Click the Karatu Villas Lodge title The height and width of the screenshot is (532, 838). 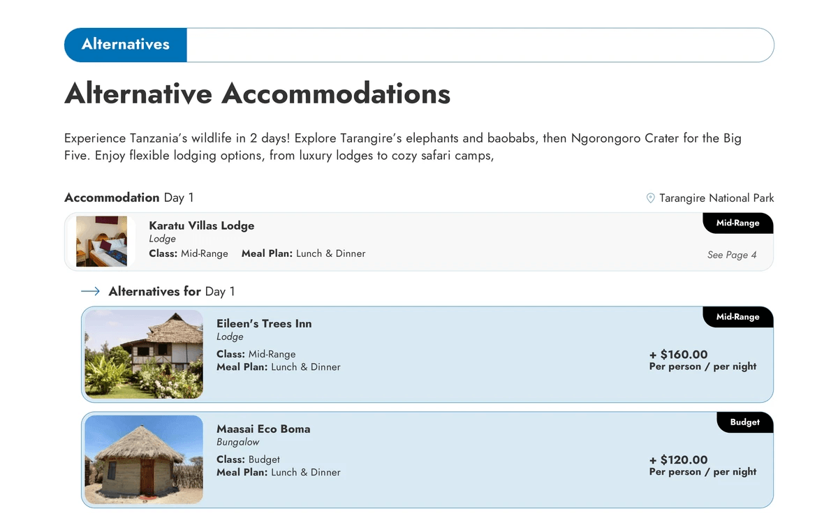point(201,226)
